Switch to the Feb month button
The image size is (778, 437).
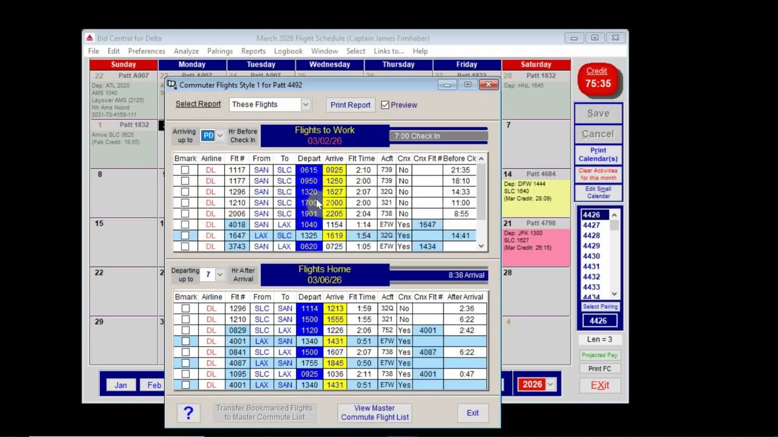tap(153, 385)
